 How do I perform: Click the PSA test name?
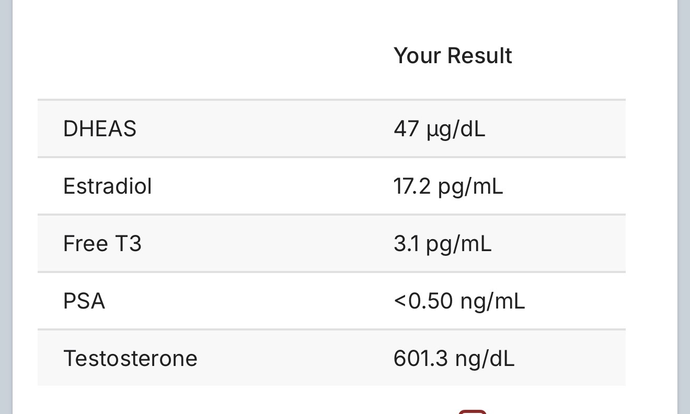click(x=84, y=301)
